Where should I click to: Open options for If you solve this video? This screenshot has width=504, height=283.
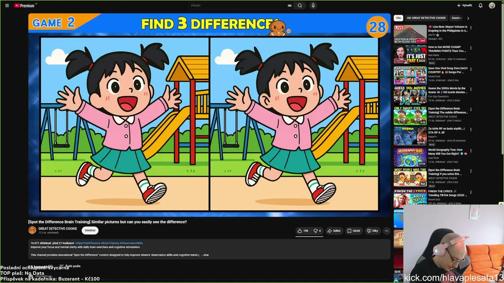[471, 171]
